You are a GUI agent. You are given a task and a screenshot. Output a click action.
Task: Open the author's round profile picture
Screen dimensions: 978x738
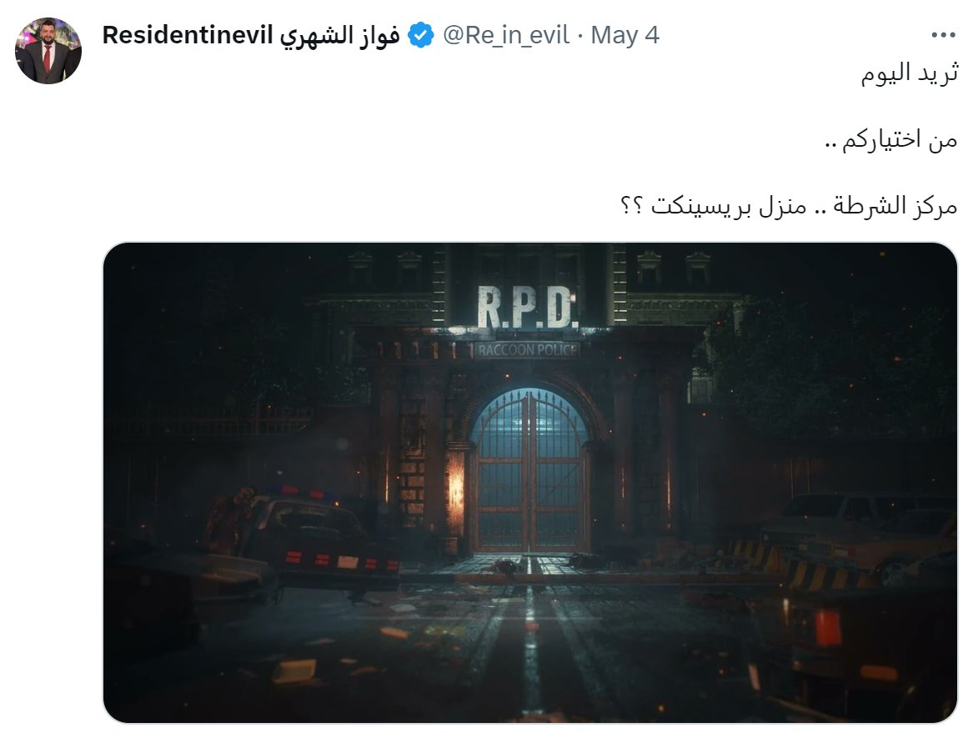48,51
